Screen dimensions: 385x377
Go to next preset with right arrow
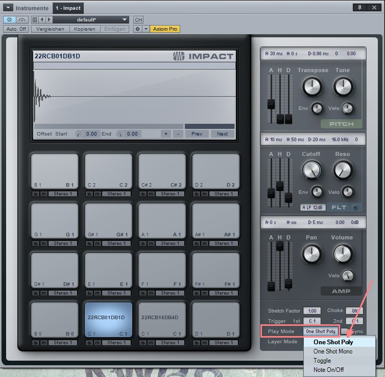point(49,19)
